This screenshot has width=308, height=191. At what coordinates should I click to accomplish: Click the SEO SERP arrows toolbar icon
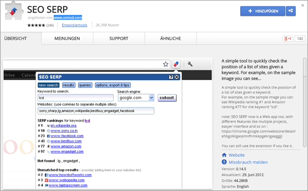tap(176, 64)
